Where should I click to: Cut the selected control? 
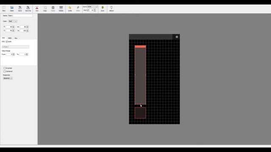pyautogui.click(x=37, y=8)
